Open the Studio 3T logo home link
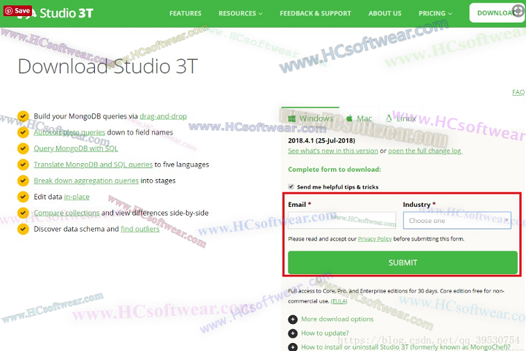 (56, 13)
